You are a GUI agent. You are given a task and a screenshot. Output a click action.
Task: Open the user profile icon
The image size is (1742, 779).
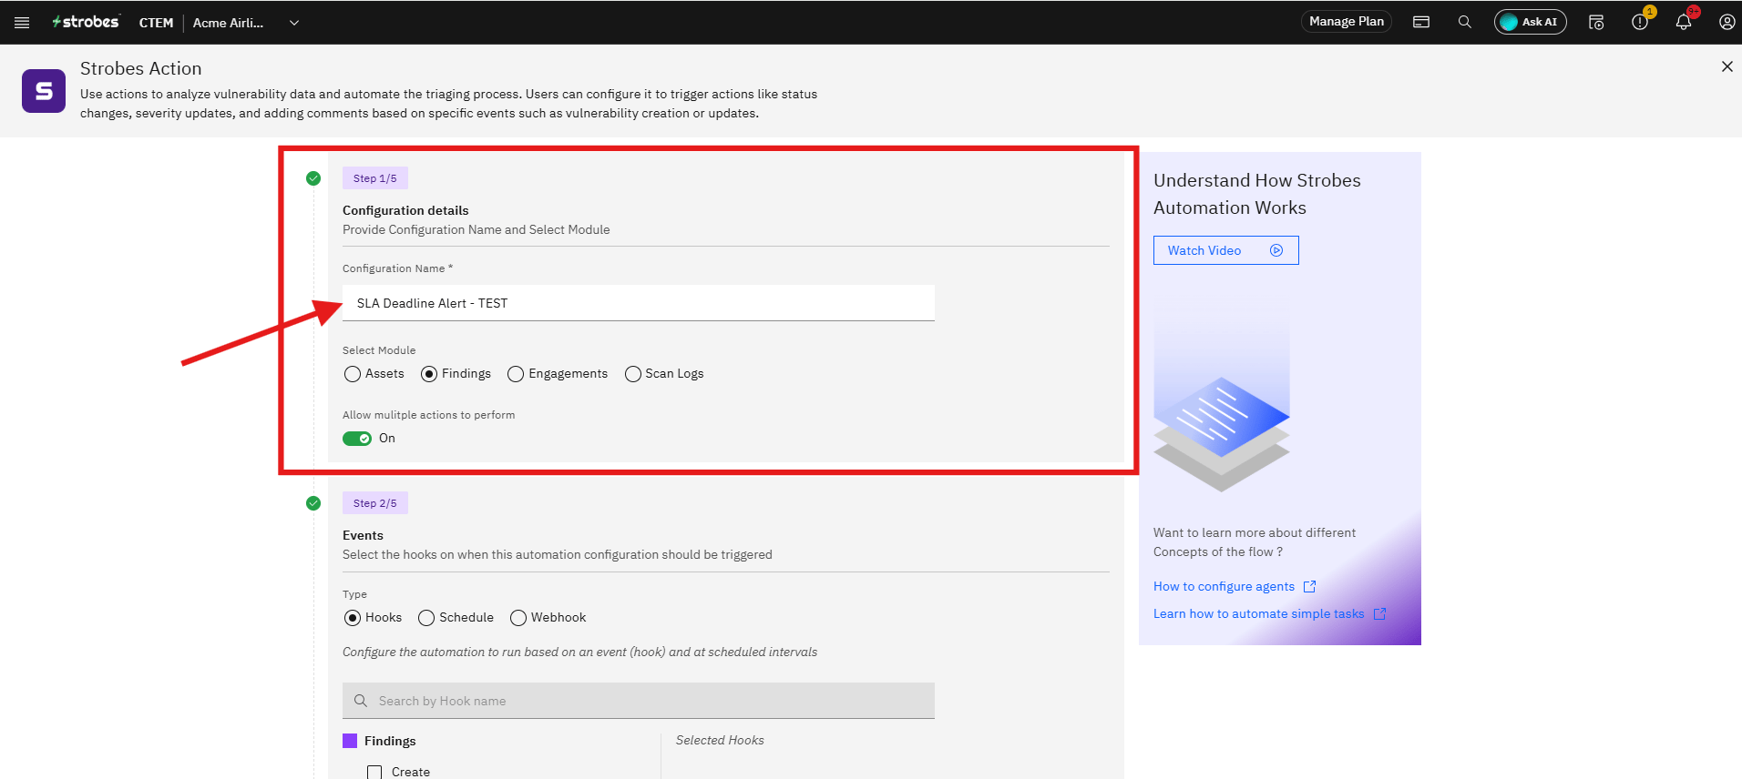click(x=1727, y=22)
